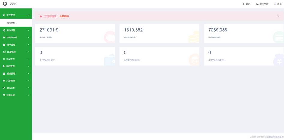Click the logout icon beside 退出
This screenshot has height=140, width=284.
(275, 4)
